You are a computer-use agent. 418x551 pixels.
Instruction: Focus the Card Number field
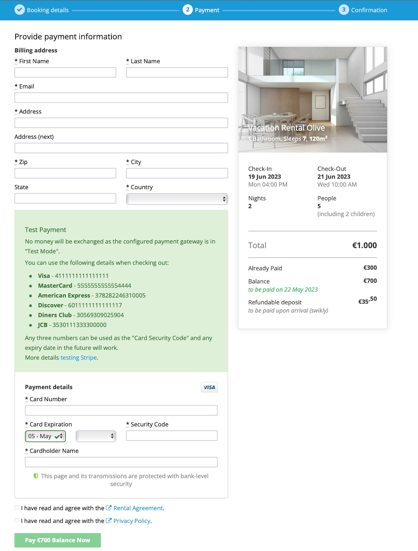tap(121, 410)
